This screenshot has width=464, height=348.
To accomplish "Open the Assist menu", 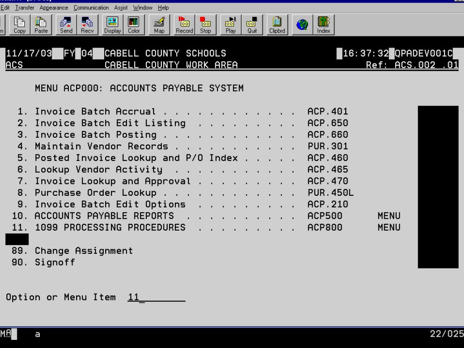I will (121, 8).
